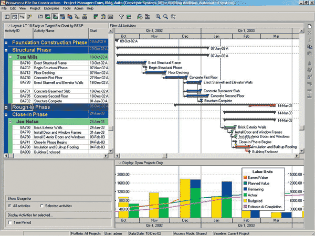
Task: Click the Remaining legend swatch
Action: [x=245, y=189]
